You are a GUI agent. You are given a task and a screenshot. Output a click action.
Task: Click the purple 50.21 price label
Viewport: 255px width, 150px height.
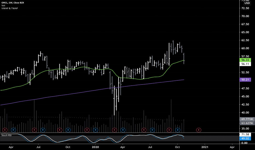pyautogui.click(x=245, y=80)
